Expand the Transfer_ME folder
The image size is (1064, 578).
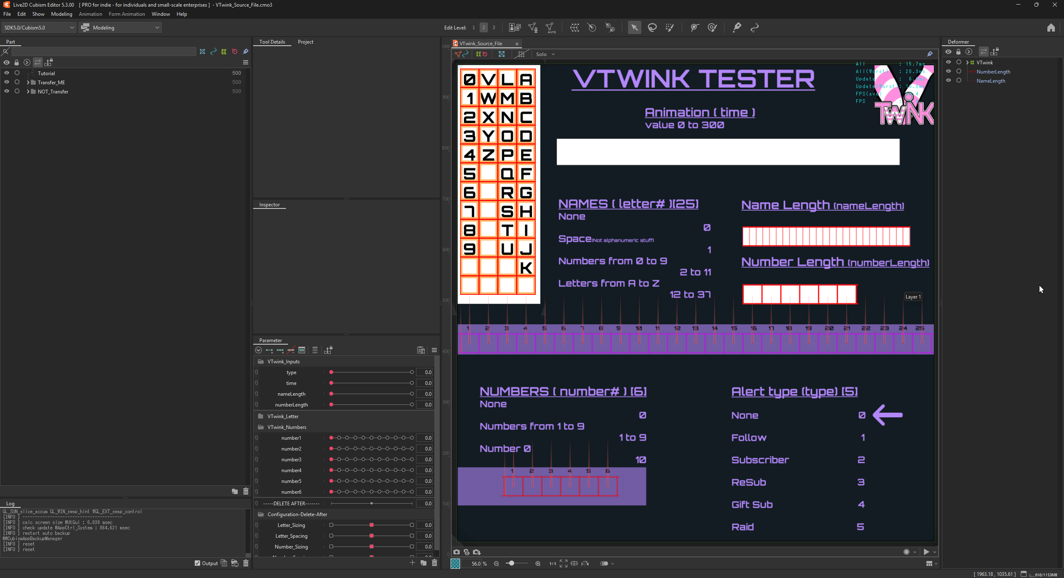(28, 82)
